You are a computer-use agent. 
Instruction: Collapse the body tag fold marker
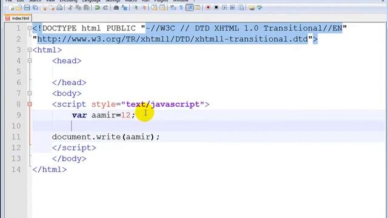[x=30, y=93]
